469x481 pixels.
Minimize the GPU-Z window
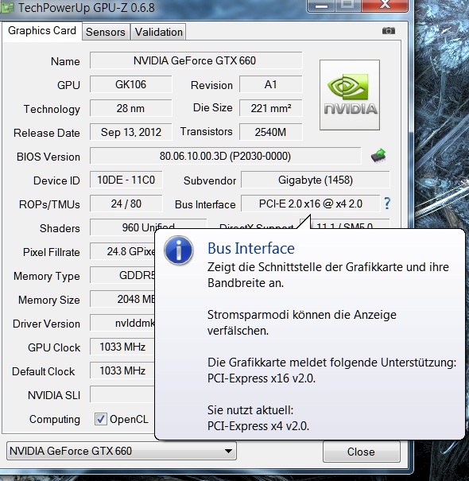[x=321, y=6]
